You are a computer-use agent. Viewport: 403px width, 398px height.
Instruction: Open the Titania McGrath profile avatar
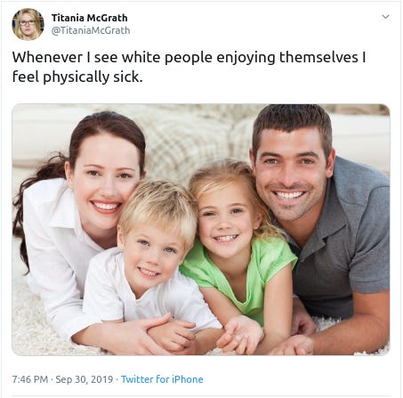28,24
